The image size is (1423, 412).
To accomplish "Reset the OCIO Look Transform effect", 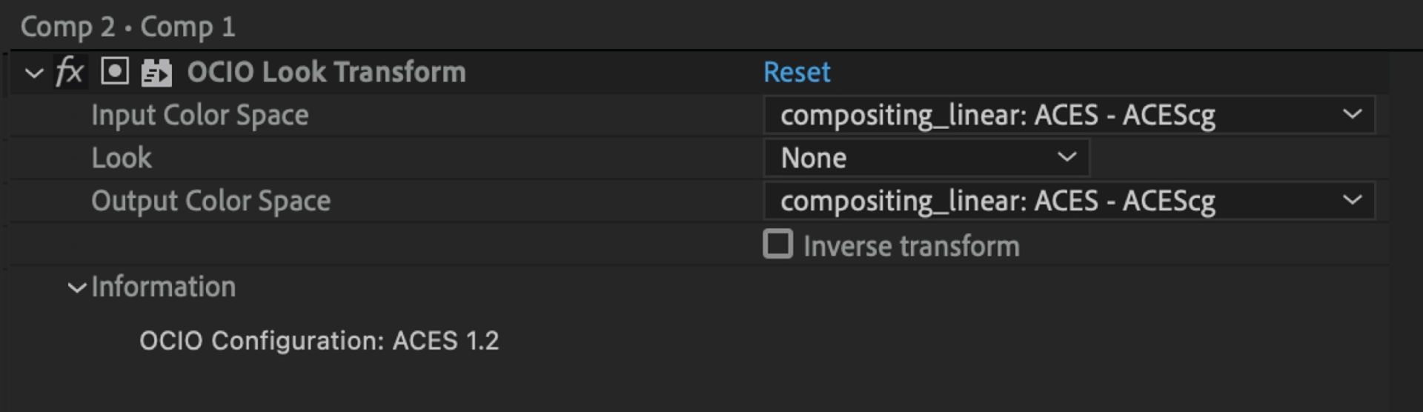I will point(796,73).
